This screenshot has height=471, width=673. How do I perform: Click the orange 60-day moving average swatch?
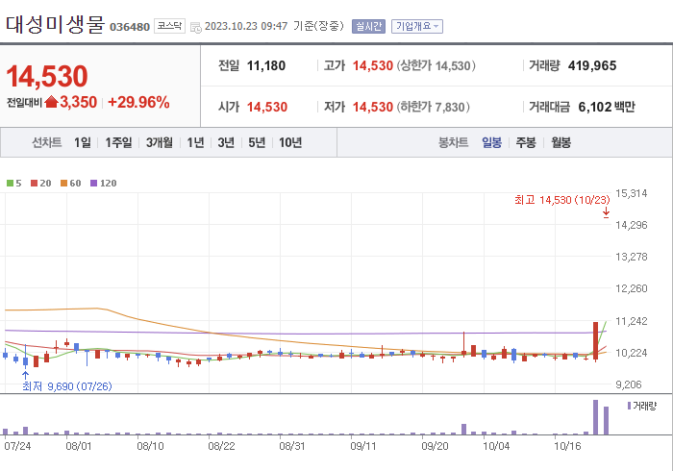point(64,184)
